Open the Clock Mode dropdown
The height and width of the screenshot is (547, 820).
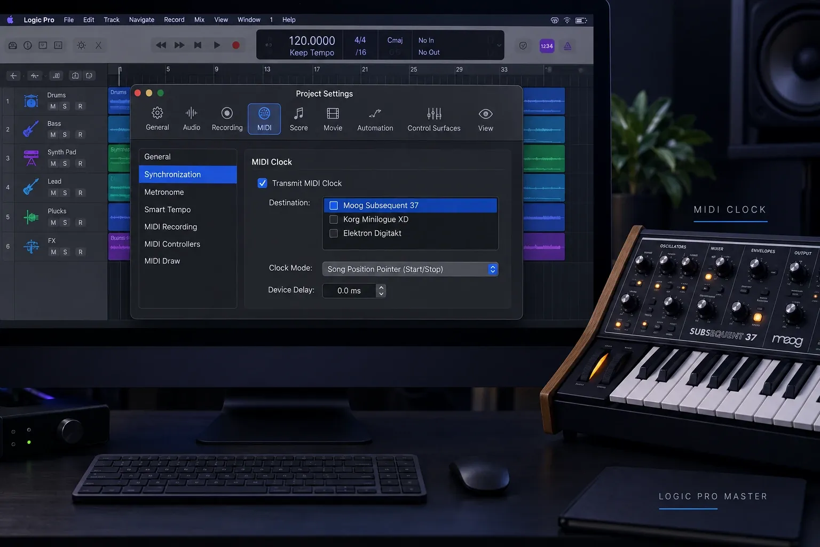point(410,269)
